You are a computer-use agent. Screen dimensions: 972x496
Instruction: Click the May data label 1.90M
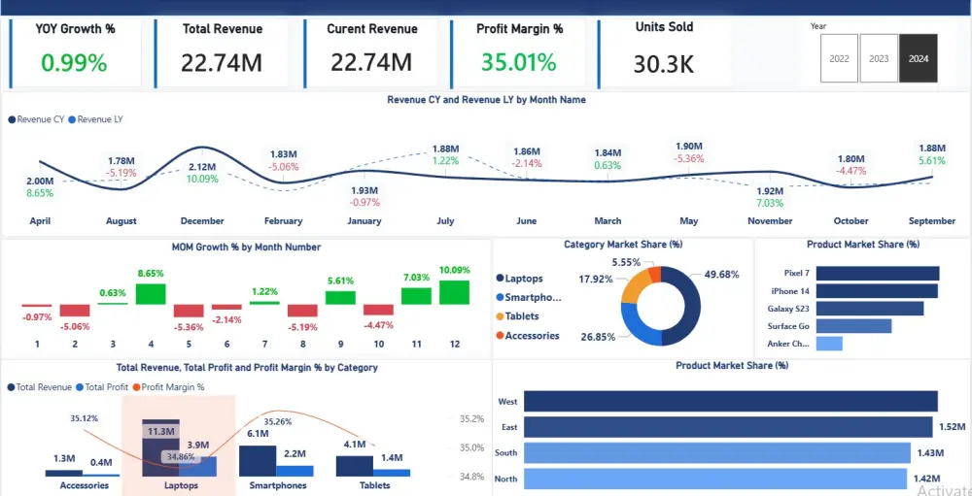click(x=689, y=147)
